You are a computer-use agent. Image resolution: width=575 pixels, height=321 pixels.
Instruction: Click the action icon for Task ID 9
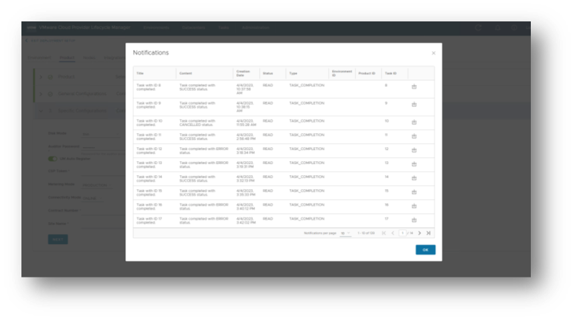414,104
